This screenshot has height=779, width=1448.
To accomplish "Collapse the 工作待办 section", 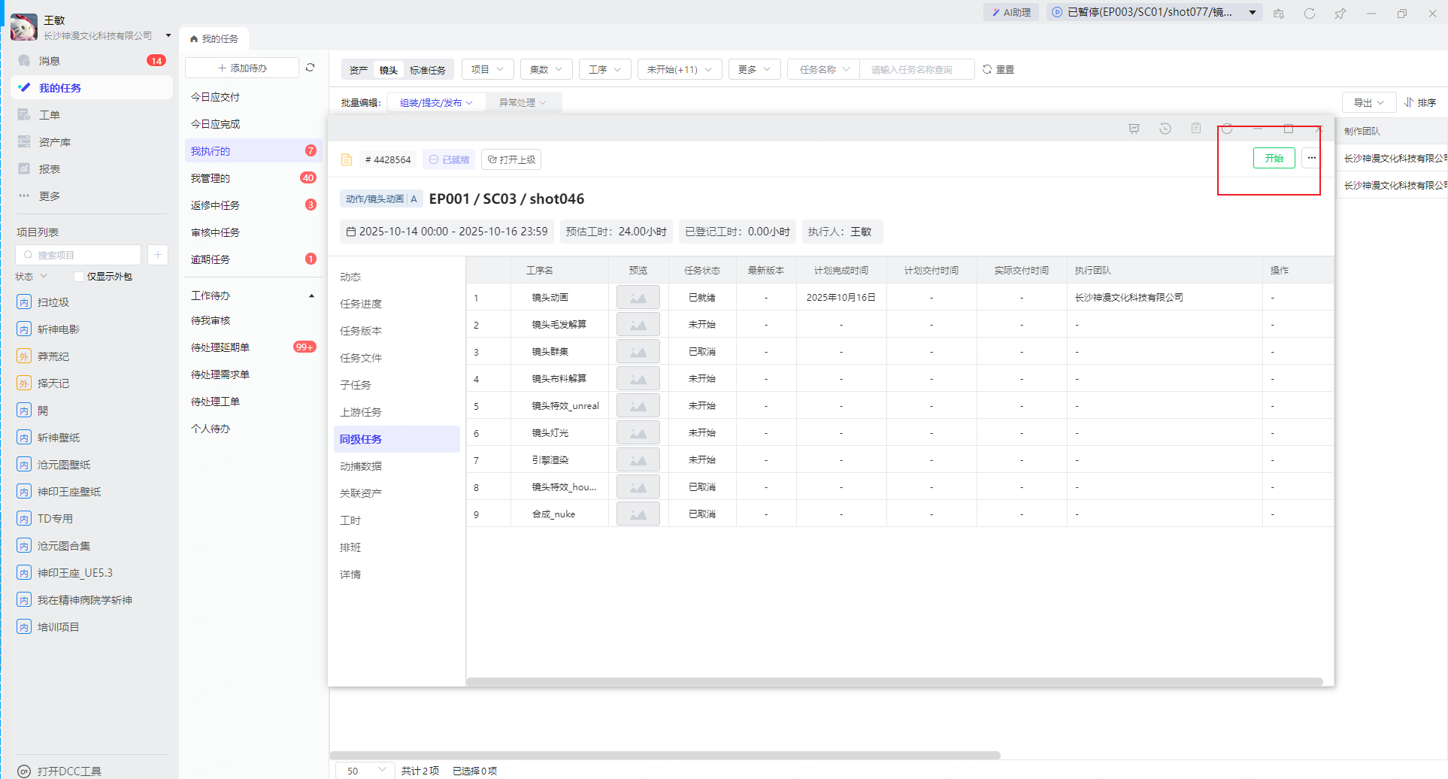I will [x=311, y=296].
